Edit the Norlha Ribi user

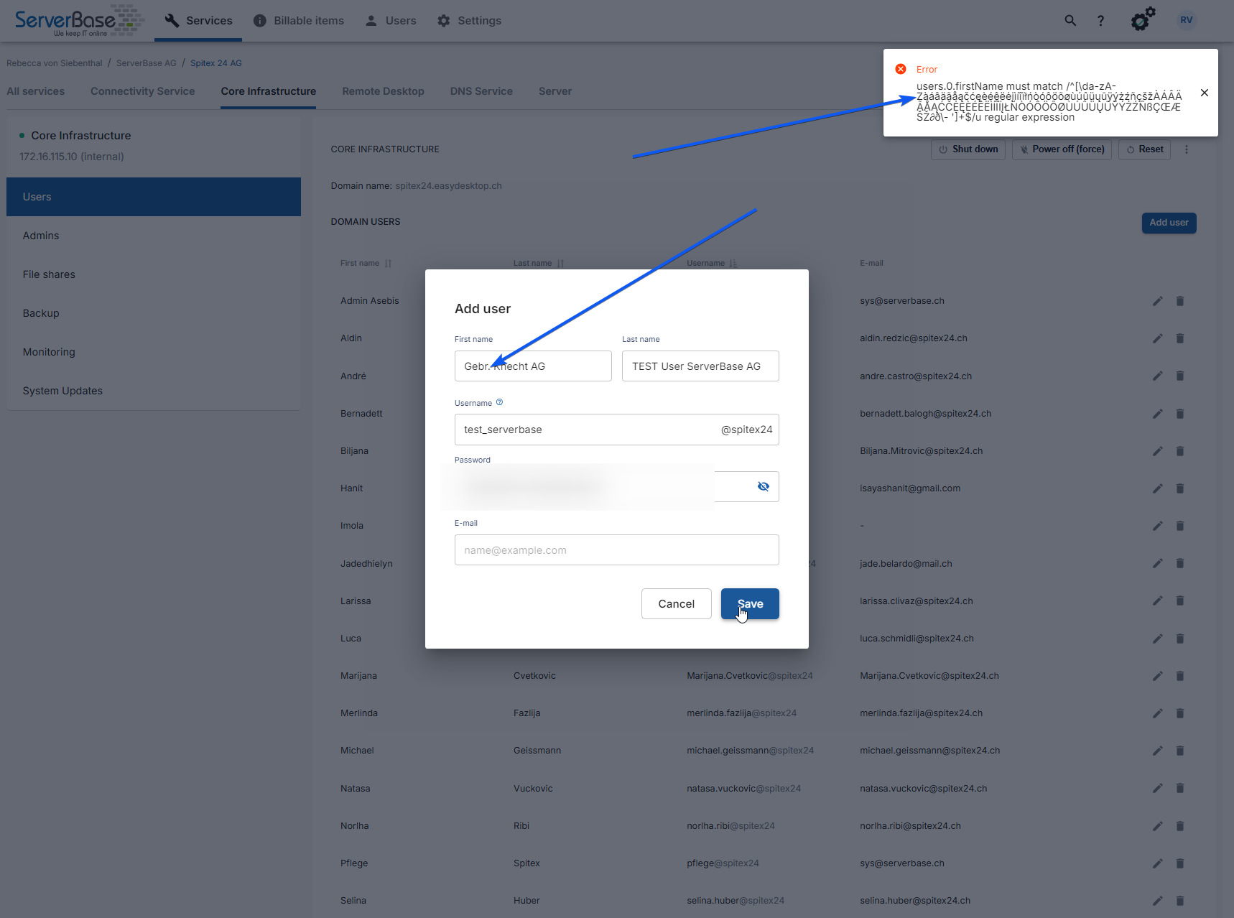[x=1157, y=826]
